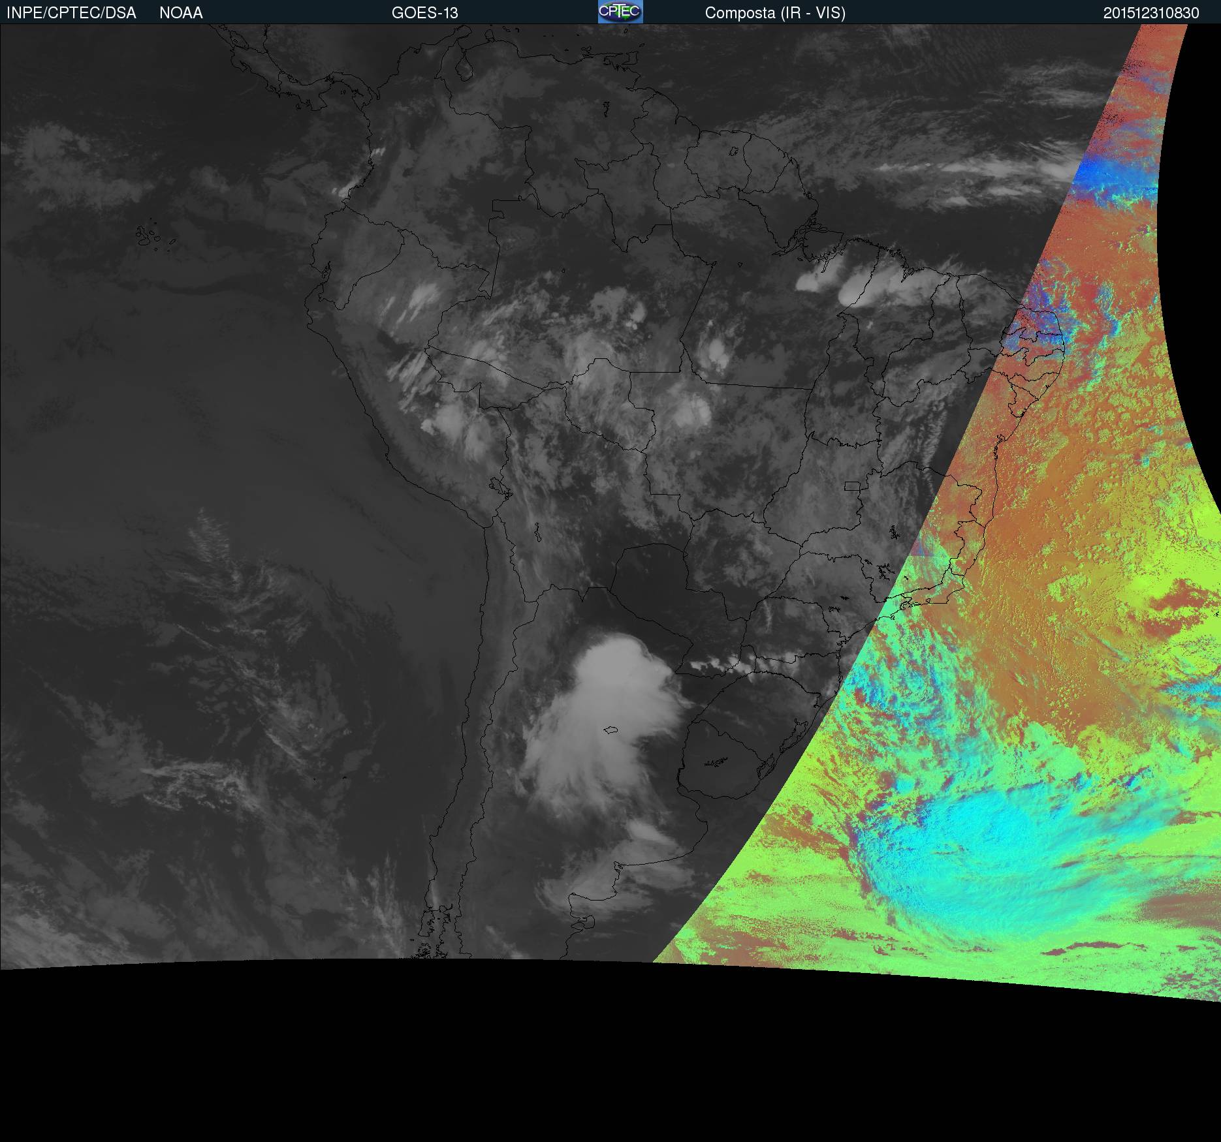1221x1142 pixels.
Task: Click the NOAA label in the header
Action: pyautogui.click(x=181, y=13)
